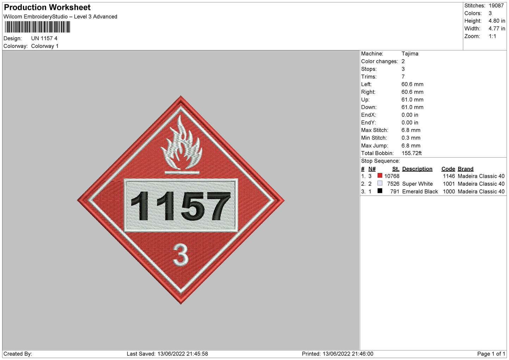Screen dimensions: 509x360
Task: Click the Code column header
Action: tap(448, 169)
